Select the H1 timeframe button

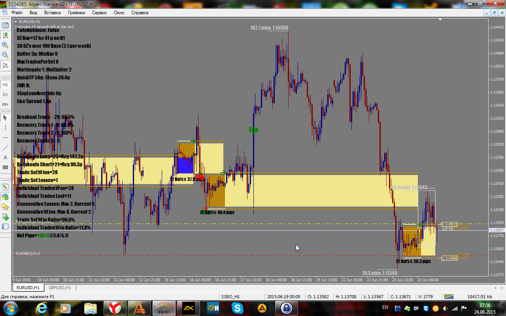click(x=5, y=85)
